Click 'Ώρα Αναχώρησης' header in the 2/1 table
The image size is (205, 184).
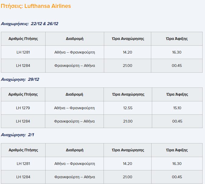[x=128, y=150]
